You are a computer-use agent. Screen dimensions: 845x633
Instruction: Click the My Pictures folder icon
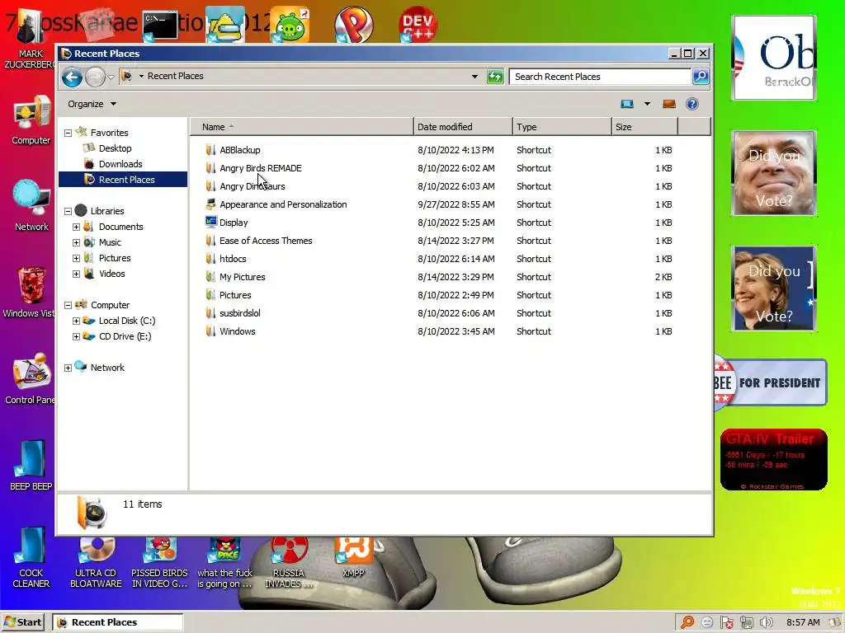click(x=210, y=277)
